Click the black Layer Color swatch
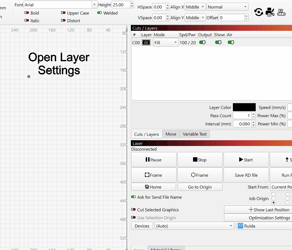 coord(244,107)
